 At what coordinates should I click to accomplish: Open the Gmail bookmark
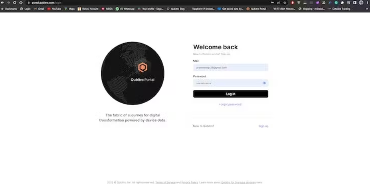pos(39,9)
